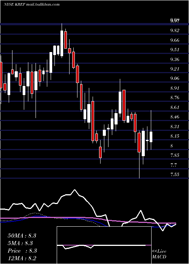
Task: Click the 12MA : 8.2 readout
Action: pos(22,258)
